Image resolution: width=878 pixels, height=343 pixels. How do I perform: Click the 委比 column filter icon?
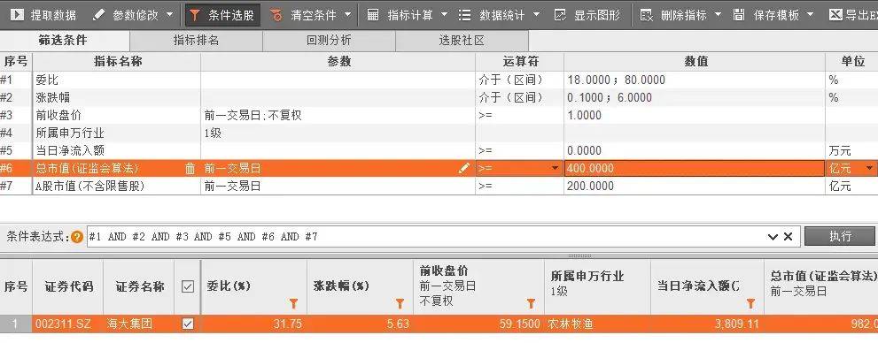tap(293, 304)
